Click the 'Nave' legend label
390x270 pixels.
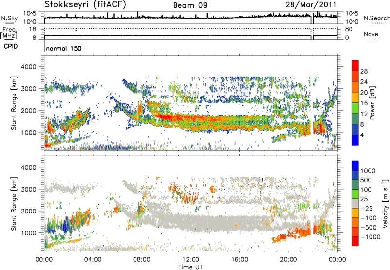point(370,34)
